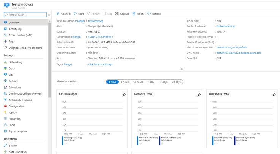Open the Overview menu item
Viewport: 280px width, 154px height.
24,23
